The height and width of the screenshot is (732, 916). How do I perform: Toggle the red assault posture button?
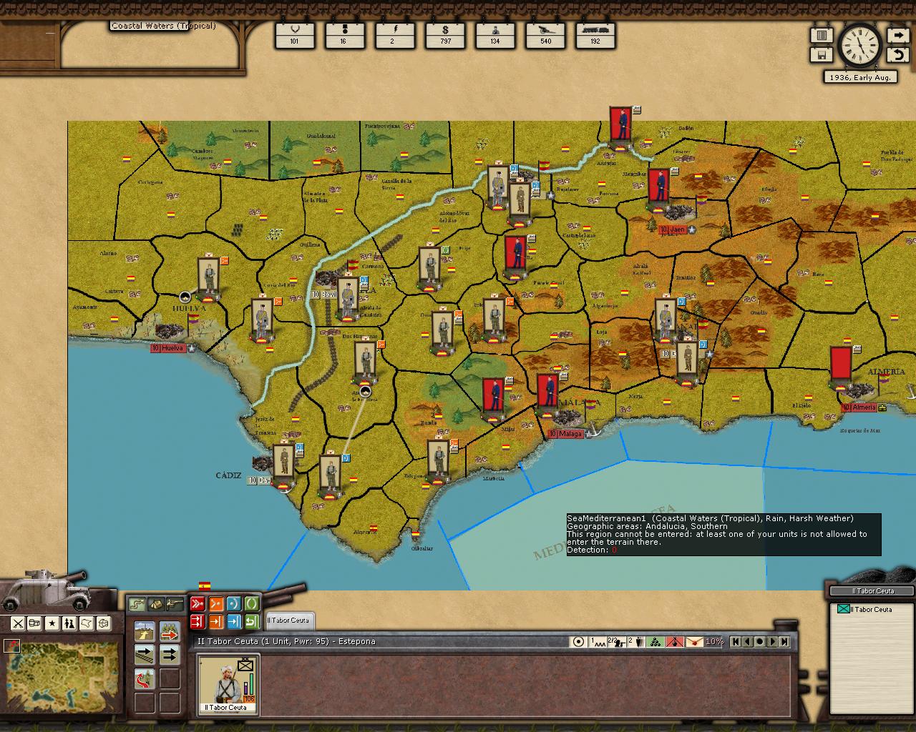pos(198,604)
